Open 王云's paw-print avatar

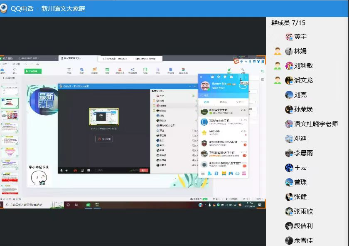pyautogui.click(x=289, y=167)
